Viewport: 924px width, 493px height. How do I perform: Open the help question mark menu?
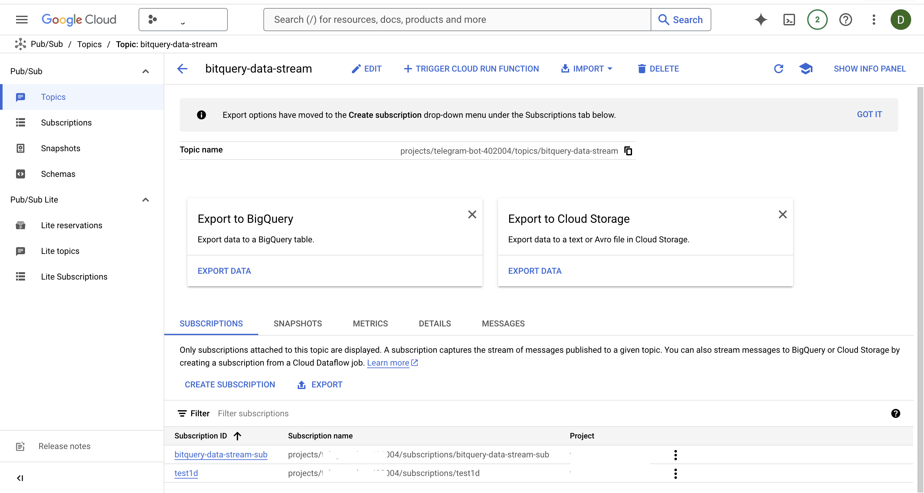(x=845, y=19)
